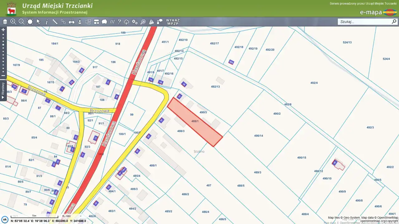
Task: Activate the arrow pointer selection tool
Action: (38, 22)
